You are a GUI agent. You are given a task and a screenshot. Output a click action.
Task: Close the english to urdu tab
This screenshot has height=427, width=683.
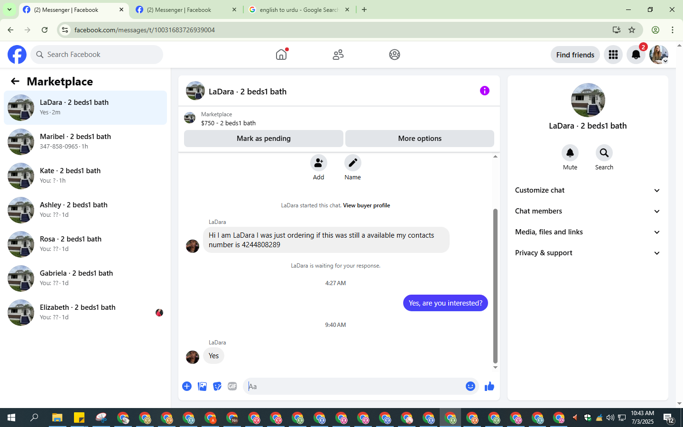click(x=347, y=9)
